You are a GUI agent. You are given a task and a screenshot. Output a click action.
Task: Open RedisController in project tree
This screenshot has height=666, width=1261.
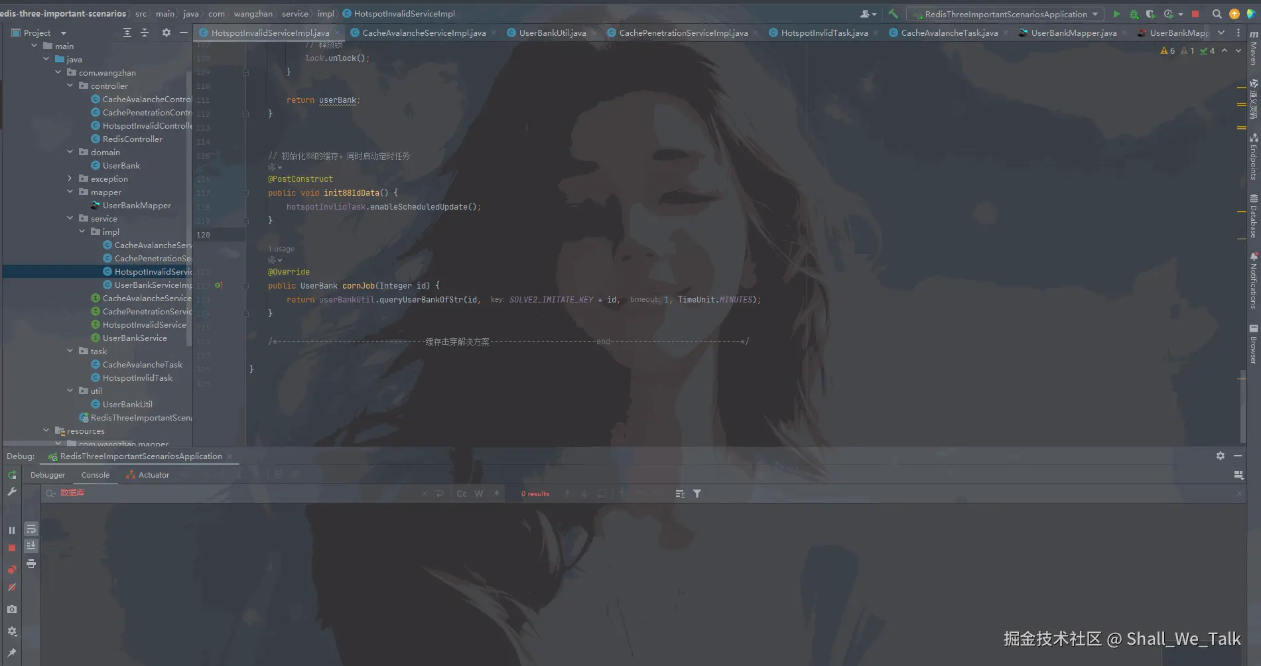(x=133, y=139)
